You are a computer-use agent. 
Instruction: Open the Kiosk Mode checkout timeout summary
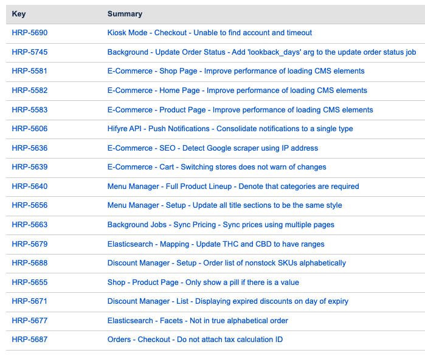pos(210,33)
